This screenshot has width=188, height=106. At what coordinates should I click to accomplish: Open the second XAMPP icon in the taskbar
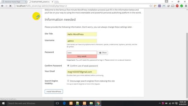pos(84,103)
